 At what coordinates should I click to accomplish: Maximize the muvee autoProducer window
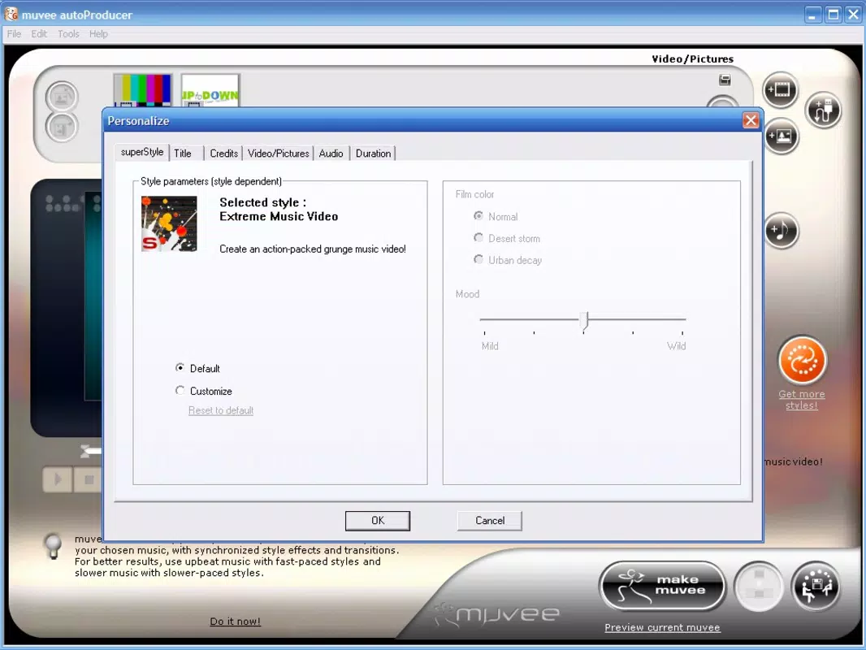[x=833, y=14]
